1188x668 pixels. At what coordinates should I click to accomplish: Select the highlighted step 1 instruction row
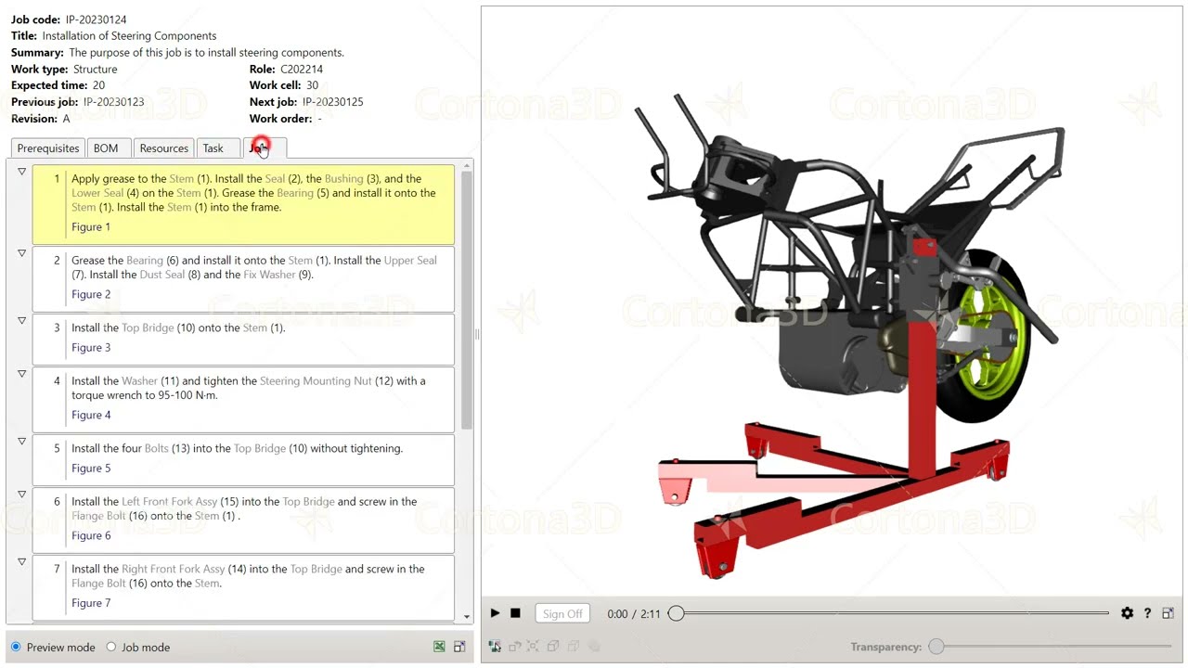coord(243,205)
